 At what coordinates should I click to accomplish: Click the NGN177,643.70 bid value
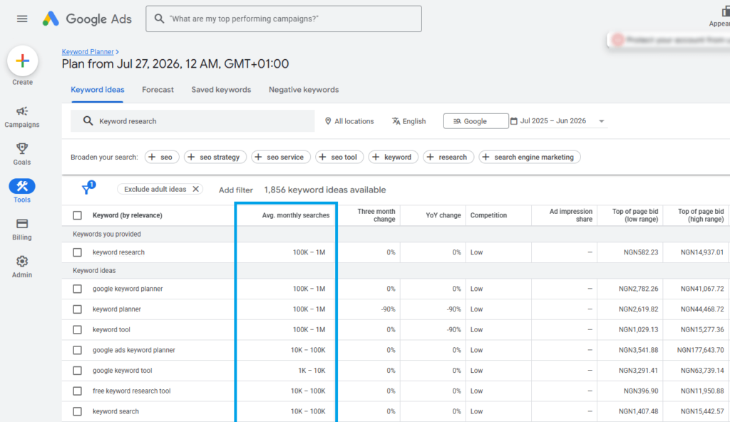click(x=700, y=350)
